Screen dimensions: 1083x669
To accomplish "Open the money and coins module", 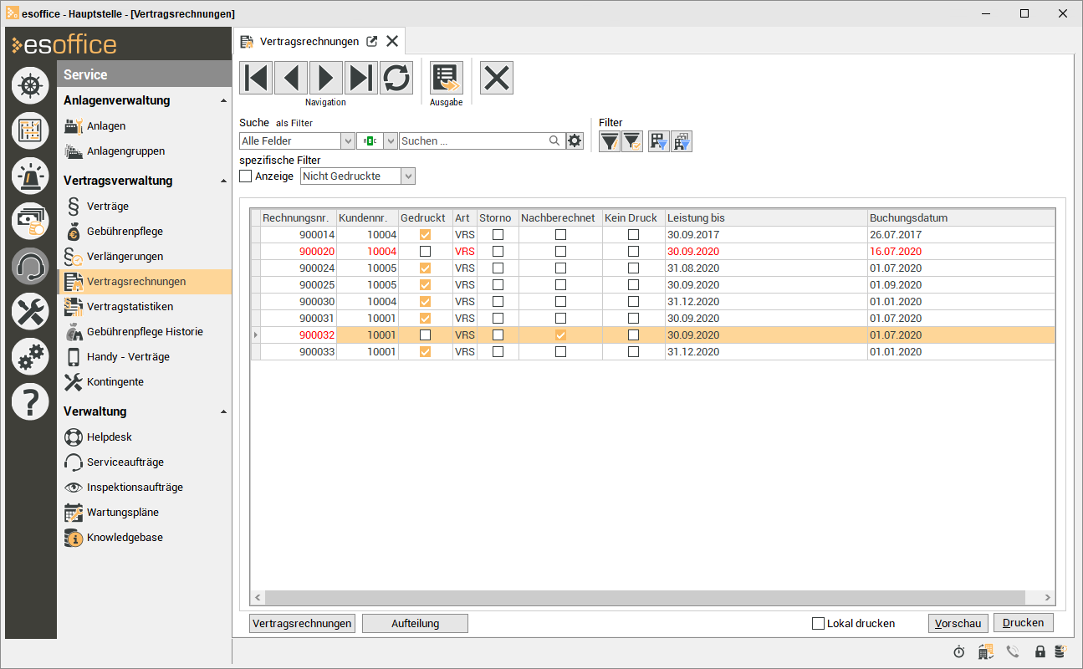I will [30, 222].
